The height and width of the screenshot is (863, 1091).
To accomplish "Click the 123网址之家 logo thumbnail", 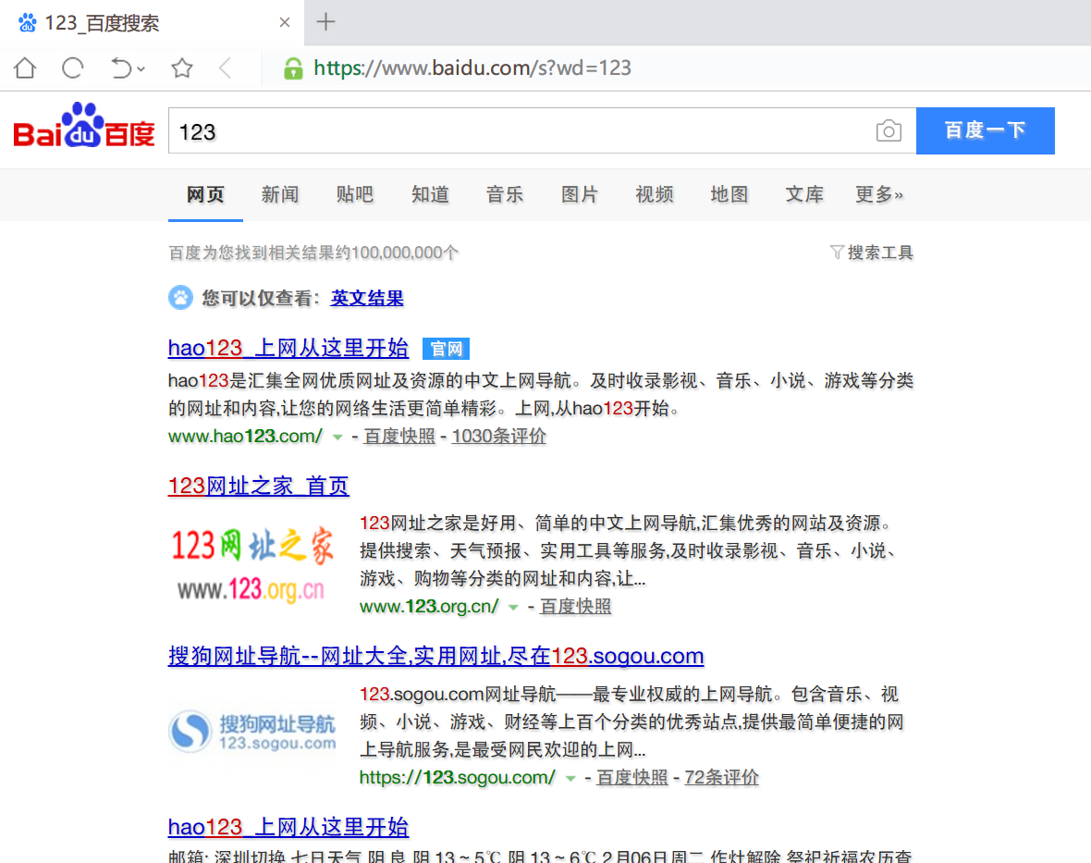I will [251, 563].
